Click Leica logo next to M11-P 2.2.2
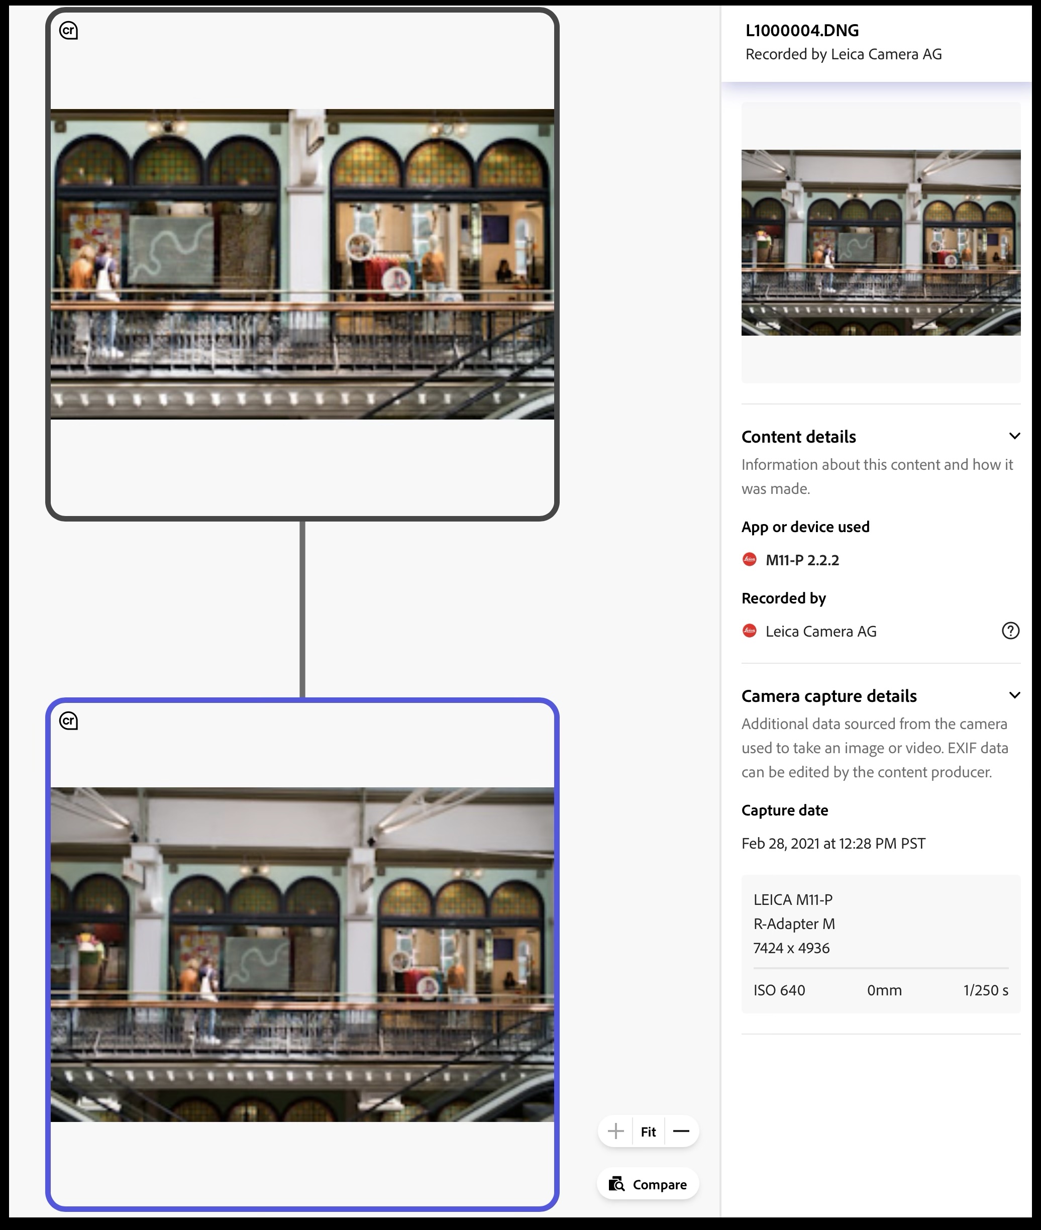 pos(749,560)
